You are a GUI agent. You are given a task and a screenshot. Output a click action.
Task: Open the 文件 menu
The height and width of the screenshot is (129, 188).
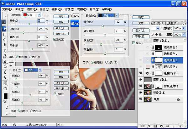coord(7,9)
